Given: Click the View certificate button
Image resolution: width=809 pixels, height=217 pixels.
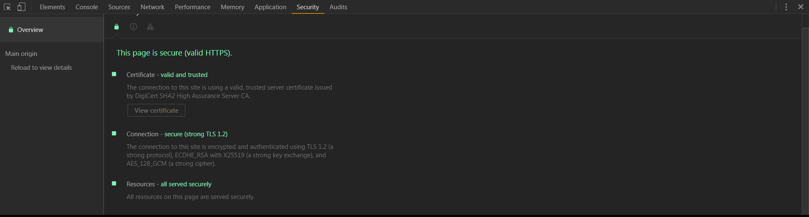Looking at the screenshot, I should pyautogui.click(x=156, y=111).
